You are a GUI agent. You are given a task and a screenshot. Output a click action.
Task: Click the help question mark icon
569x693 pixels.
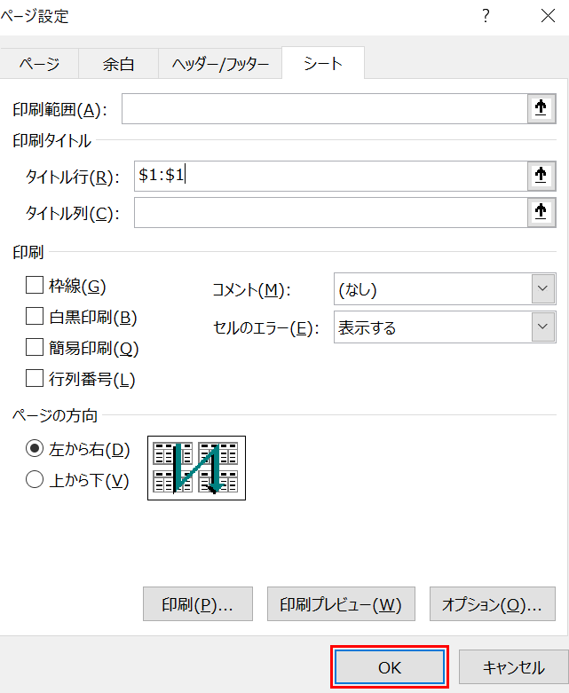point(486,16)
